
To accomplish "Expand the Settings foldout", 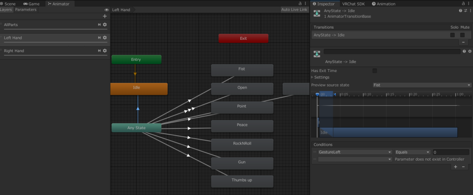I will pos(313,77).
